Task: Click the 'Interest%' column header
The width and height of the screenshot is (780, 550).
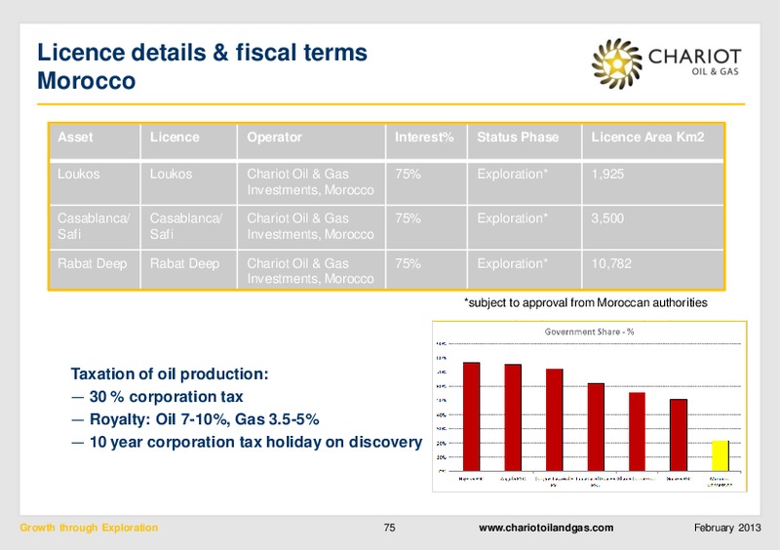Action: [426, 141]
